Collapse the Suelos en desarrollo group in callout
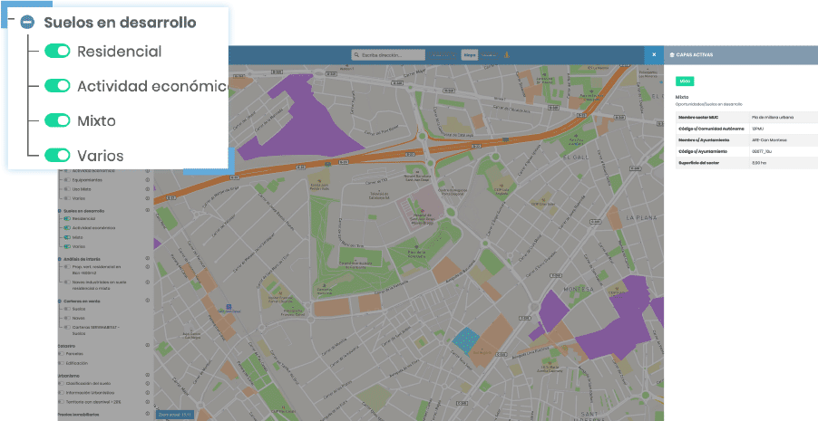818x421 pixels. click(x=27, y=23)
